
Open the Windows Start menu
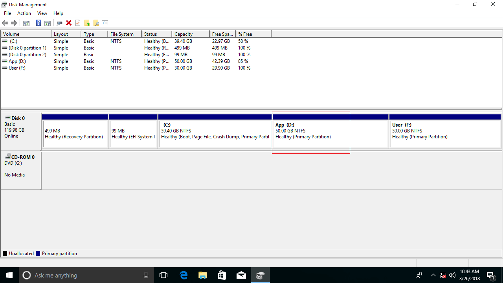pos(9,275)
